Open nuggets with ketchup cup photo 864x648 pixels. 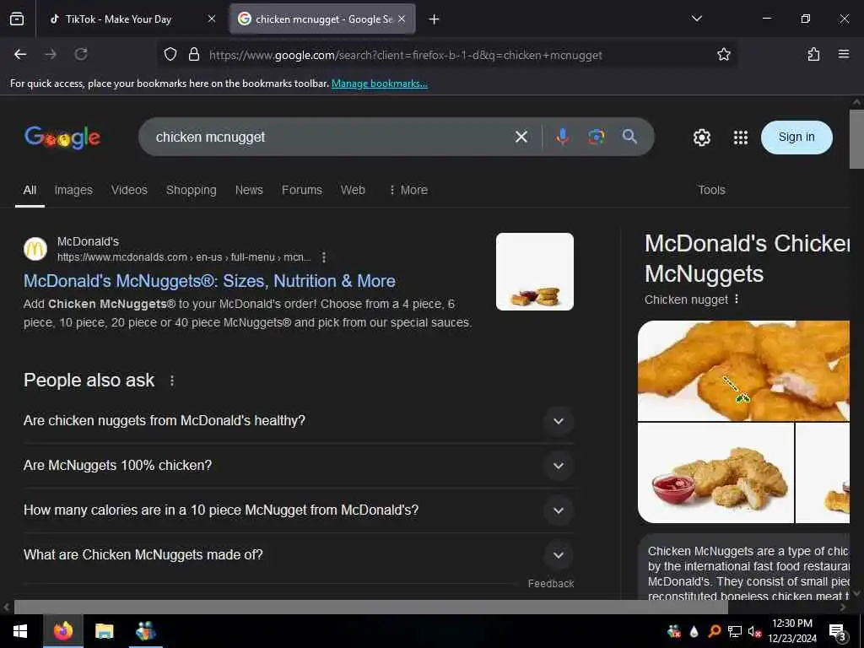coord(715,472)
